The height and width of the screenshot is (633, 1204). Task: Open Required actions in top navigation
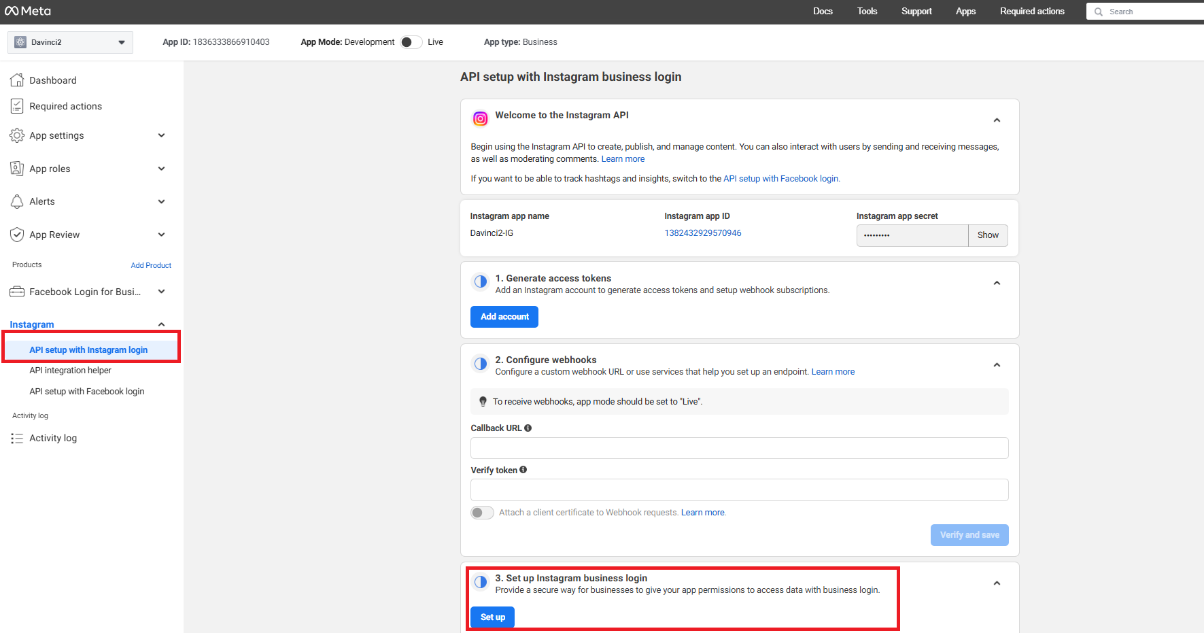point(1032,12)
